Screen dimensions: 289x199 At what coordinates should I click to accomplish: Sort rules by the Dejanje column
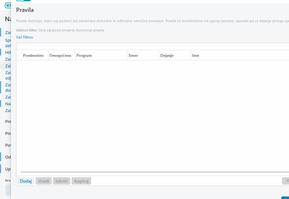tap(167, 56)
